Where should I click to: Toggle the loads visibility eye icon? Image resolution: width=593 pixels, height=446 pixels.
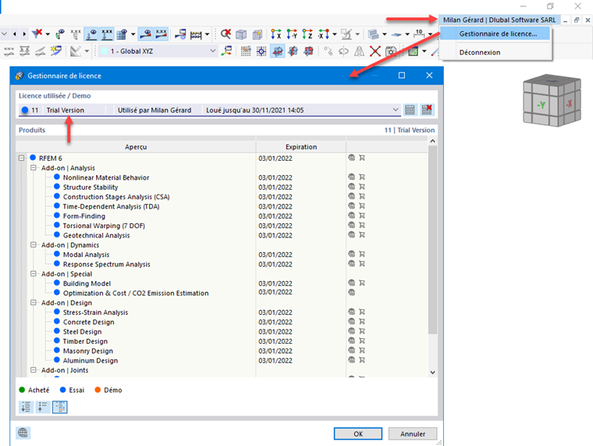point(91,34)
